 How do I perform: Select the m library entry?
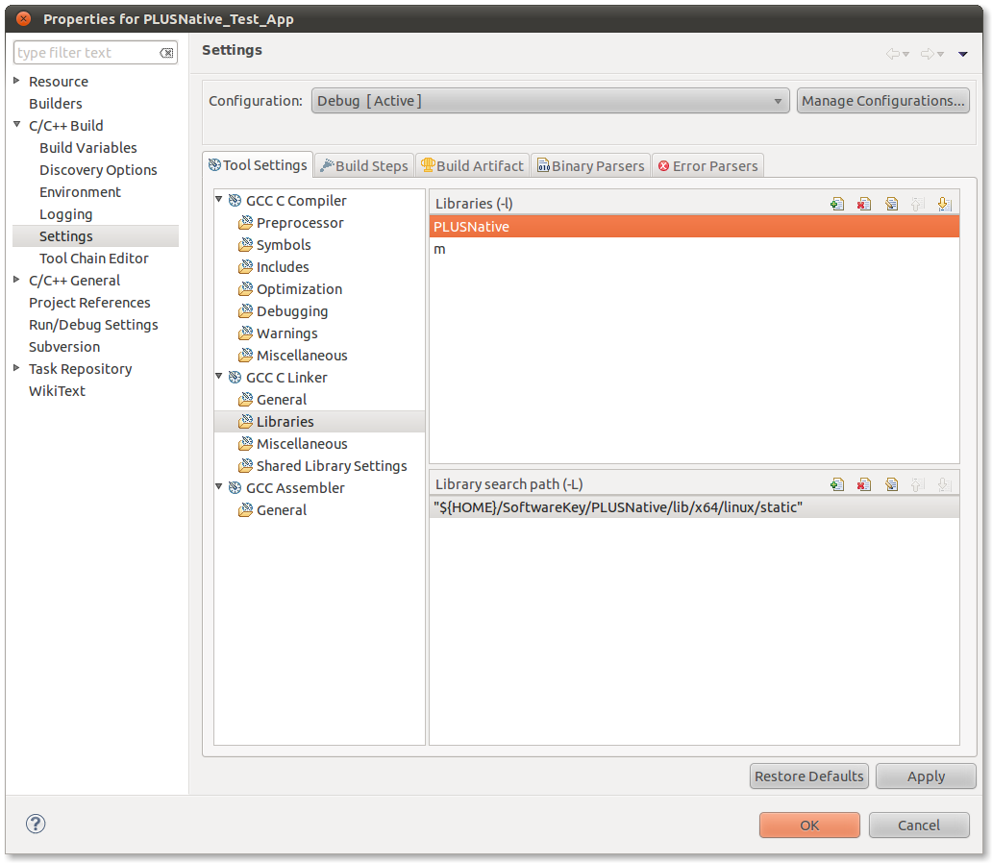[x=694, y=249]
